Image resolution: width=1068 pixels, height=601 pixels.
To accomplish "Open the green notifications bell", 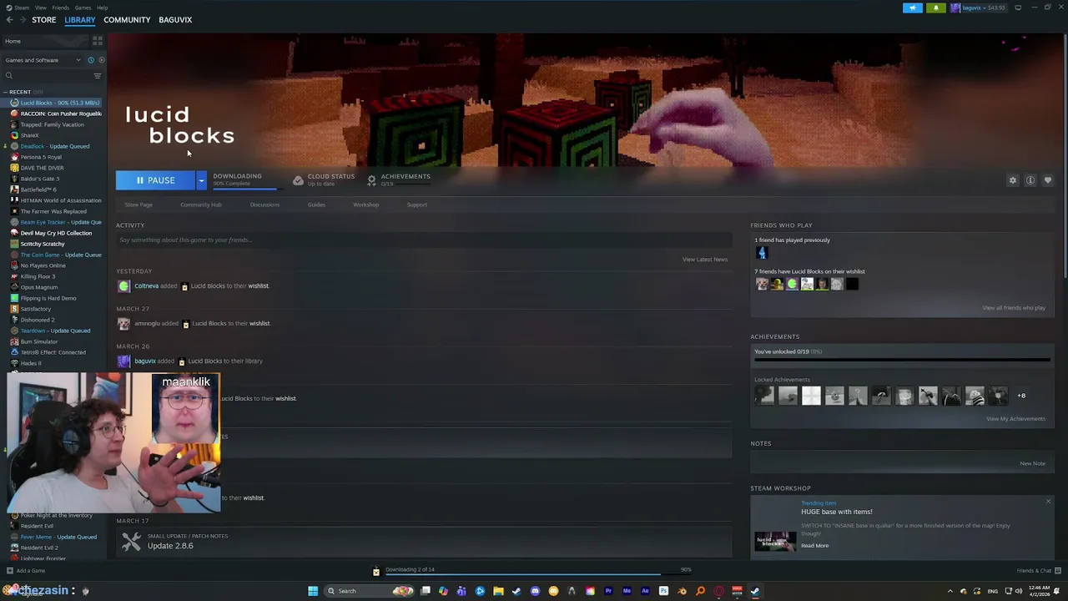I will [935, 8].
